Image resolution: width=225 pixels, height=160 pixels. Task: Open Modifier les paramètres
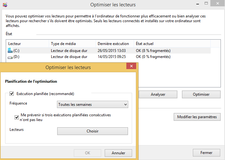pyautogui.click(x=197, y=117)
